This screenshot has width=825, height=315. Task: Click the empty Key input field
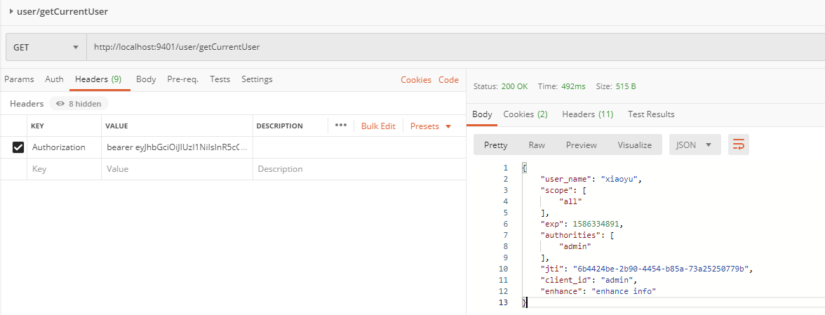(x=65, y=169)
